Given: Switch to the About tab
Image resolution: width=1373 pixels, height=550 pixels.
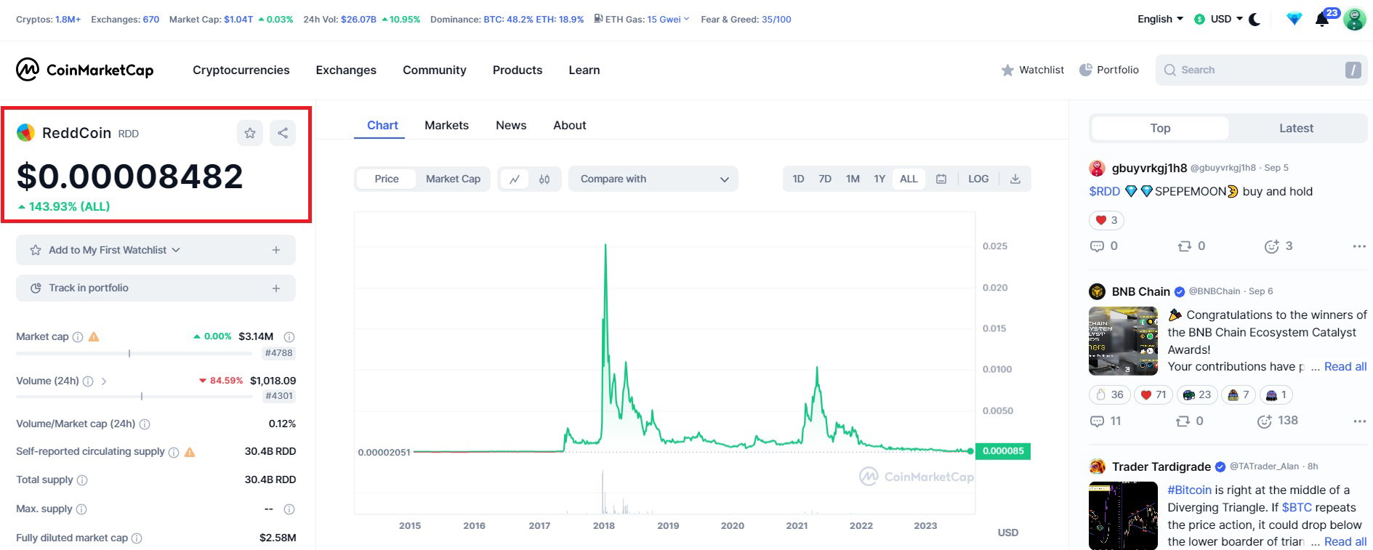Looking at the screenshot, I should (570, 125).
